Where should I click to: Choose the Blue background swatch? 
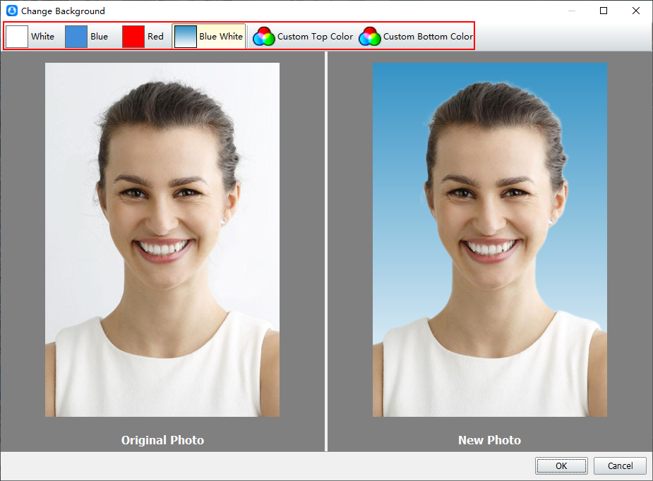[76, 37]
